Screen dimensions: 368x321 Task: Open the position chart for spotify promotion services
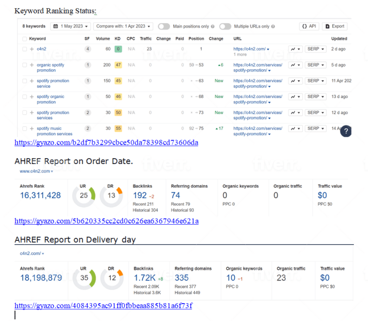pos(295,113)
